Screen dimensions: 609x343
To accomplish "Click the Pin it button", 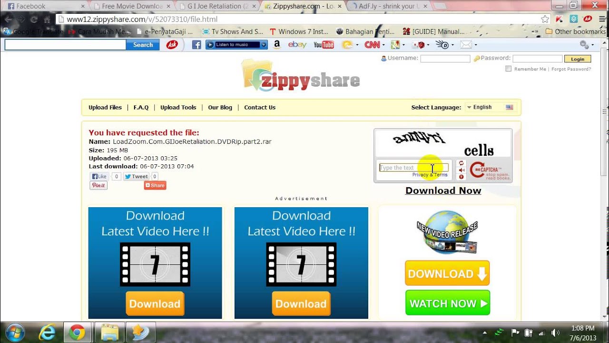I will click(x=98, y=185).
